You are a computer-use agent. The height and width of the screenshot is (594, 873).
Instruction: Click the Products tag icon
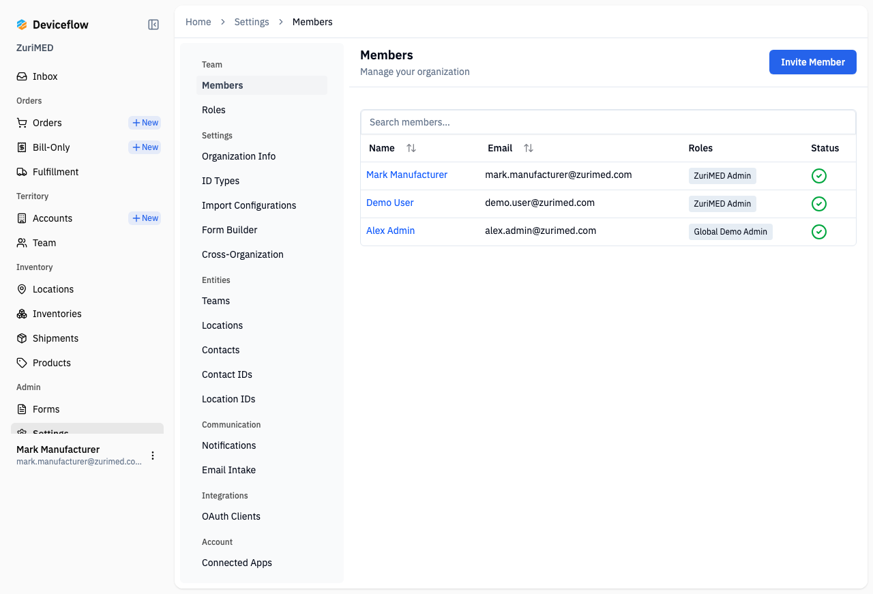tap(22, 363)
